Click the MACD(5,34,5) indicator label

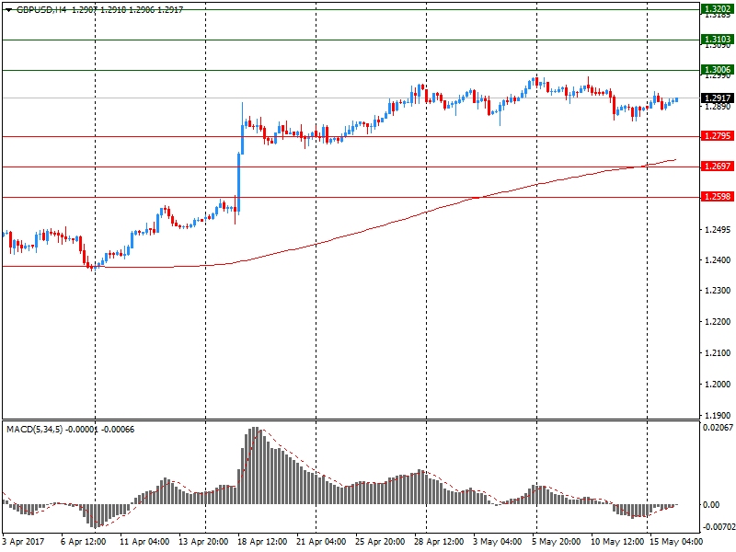click(x=34, y=430)
